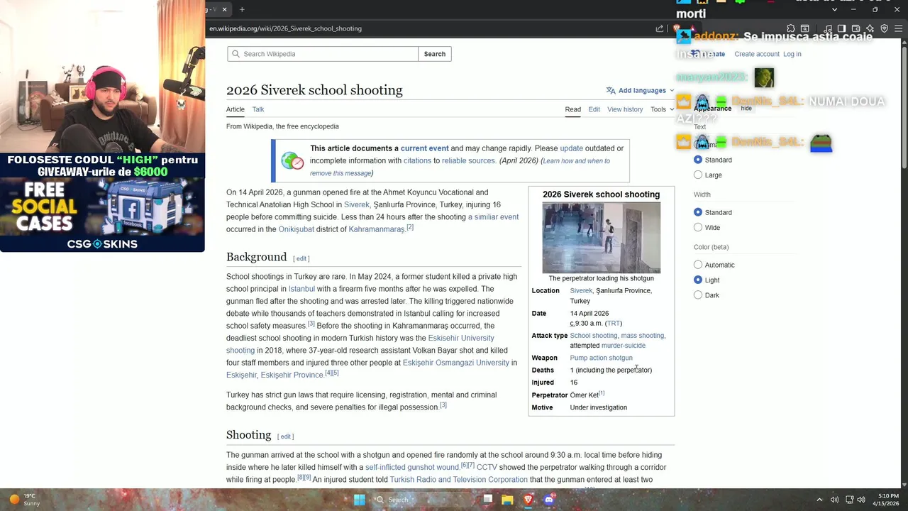Click the Log in link
Screen dimensions: 908x511
click(x=792, y=54)
